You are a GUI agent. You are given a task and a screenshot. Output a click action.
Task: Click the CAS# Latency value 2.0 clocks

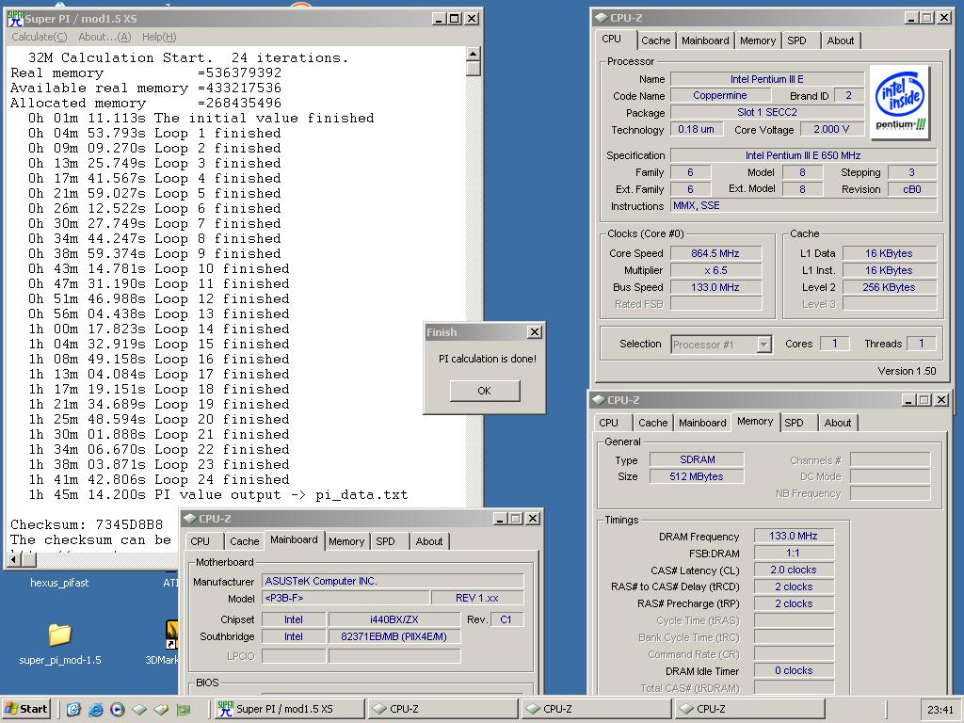(793, 570)
